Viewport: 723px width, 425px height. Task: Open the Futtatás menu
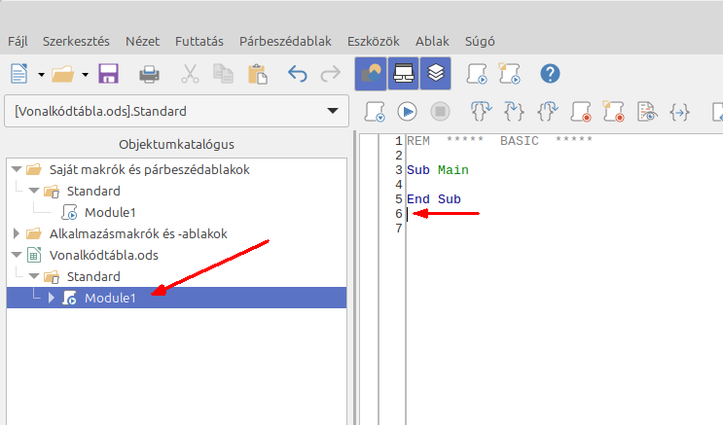(x=199, y=41)
